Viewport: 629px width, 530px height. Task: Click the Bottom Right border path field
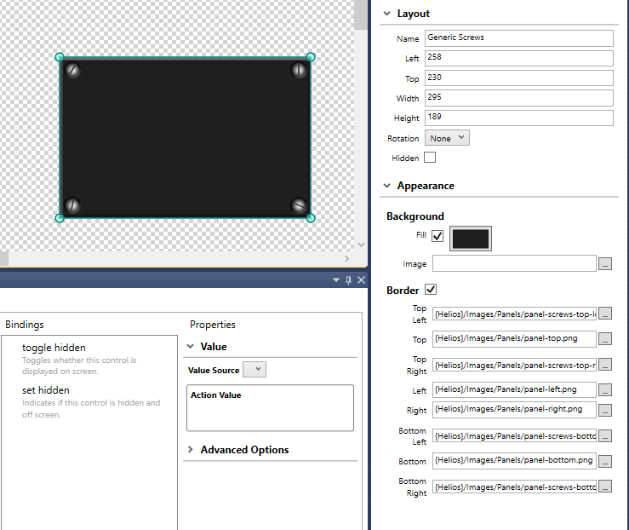pyautogui.click(x=514, y=487)
